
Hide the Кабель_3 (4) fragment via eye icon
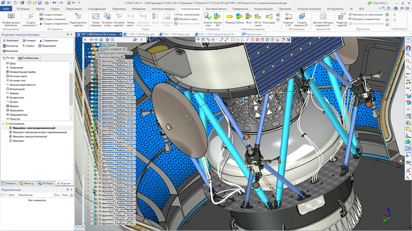pos(92,69)
